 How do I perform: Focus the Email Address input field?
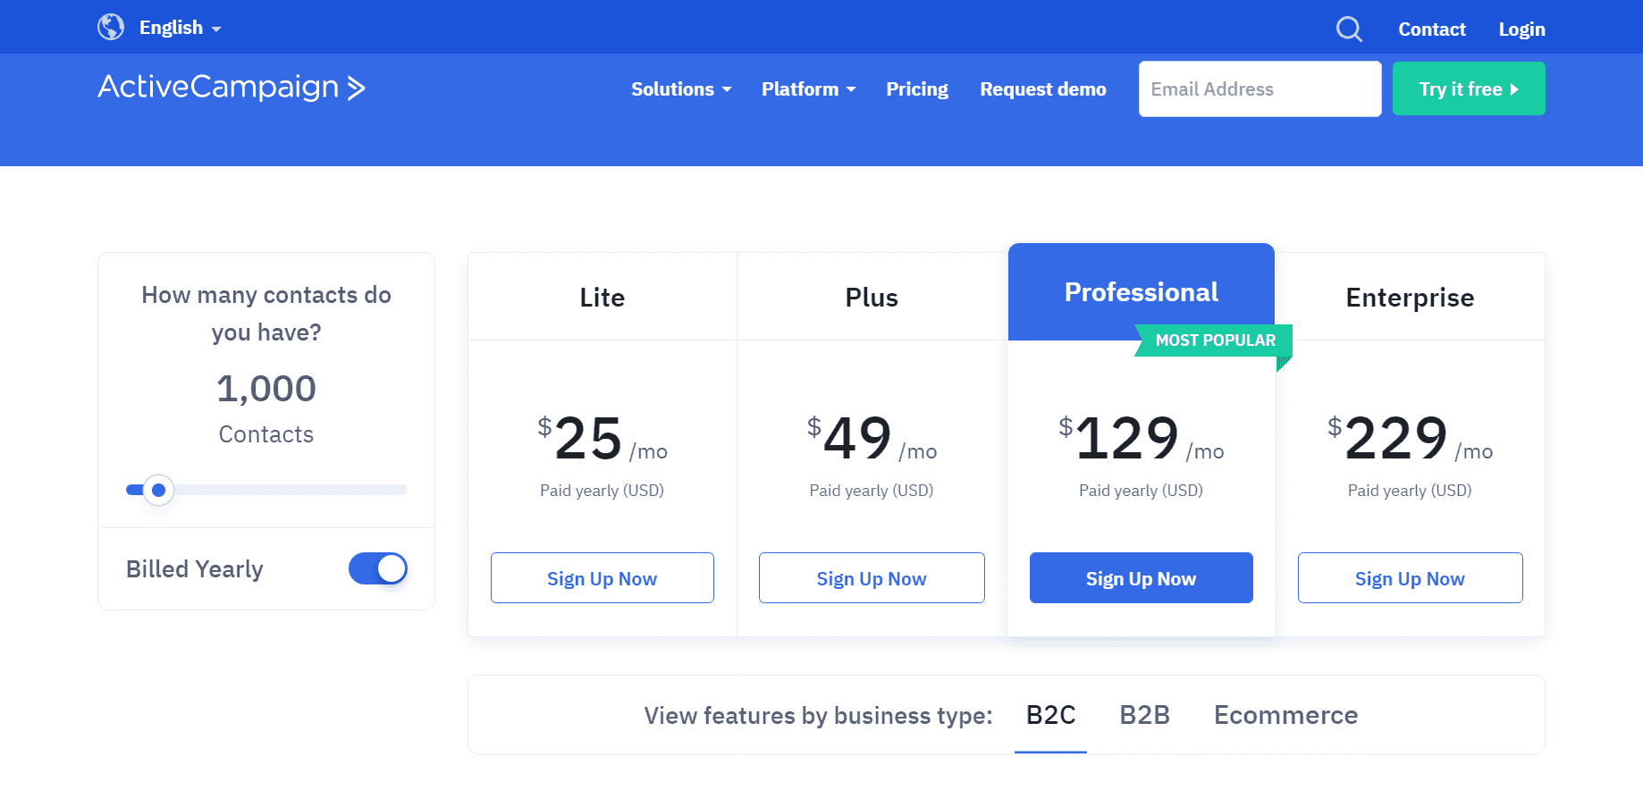[x=1260, y=88]
